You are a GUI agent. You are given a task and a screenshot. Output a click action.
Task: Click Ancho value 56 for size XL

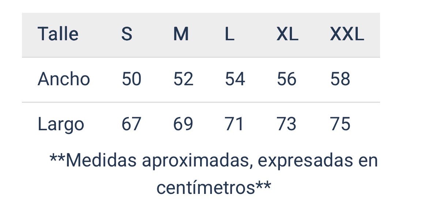286,79
